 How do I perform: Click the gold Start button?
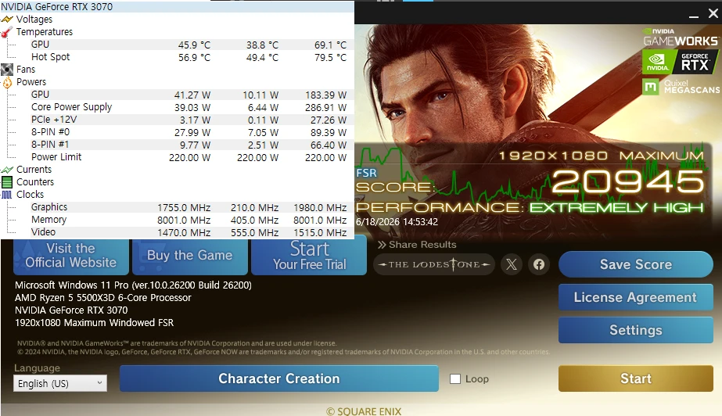coord(635,378)
